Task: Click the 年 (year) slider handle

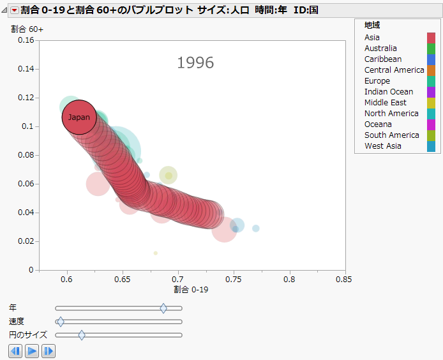Action: point(163,308)
